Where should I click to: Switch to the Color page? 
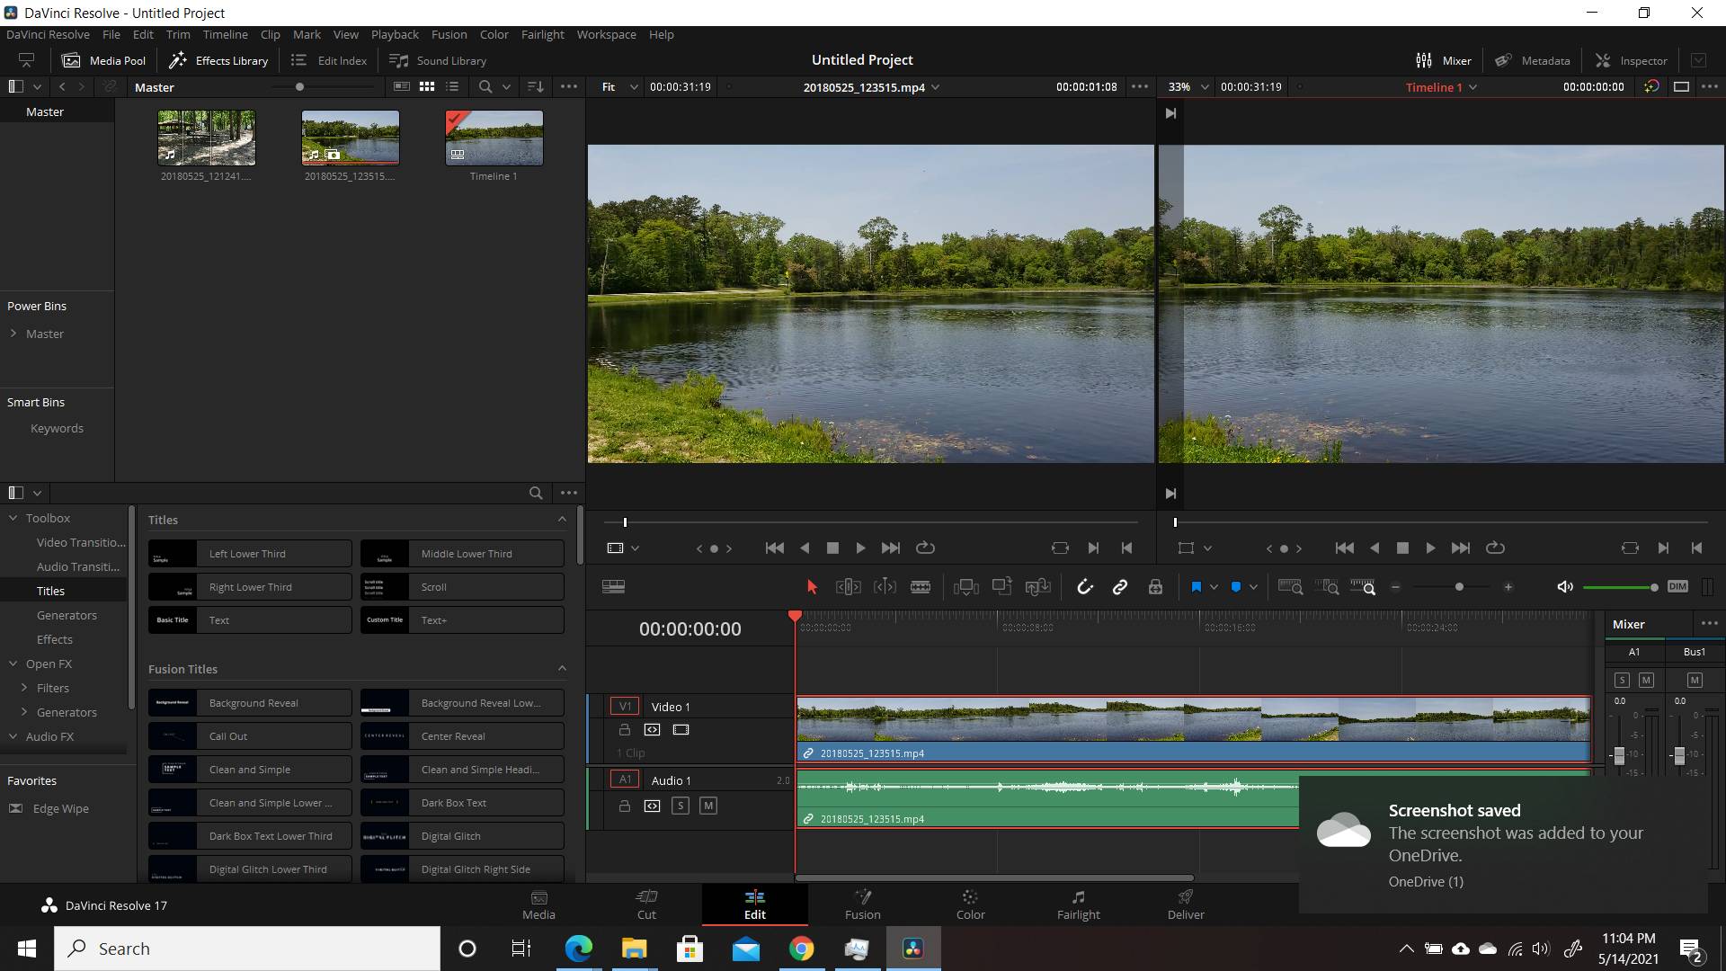(970, 904)
